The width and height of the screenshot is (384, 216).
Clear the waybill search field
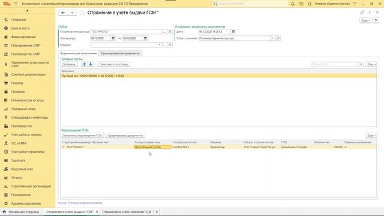361,64
